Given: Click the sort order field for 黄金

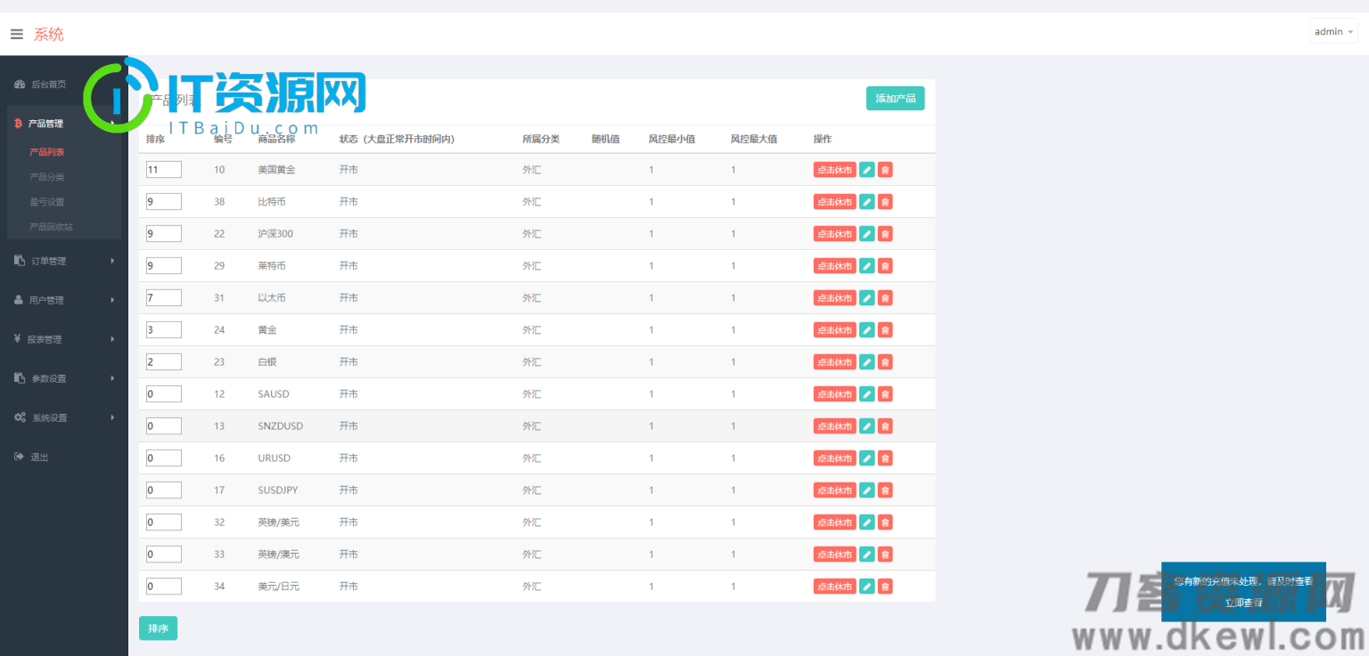Looking at the screenshot, I should click(x=164, y=330).
